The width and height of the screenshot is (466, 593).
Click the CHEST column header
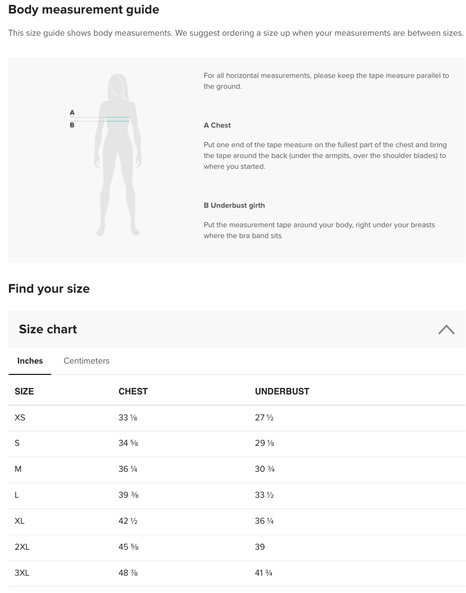click(133, 391)
